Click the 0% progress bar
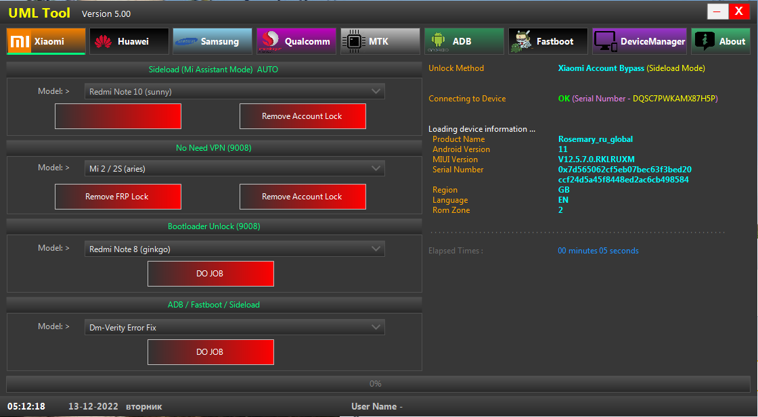The width and height of the screenshot is (758, 417). point(378,384)
